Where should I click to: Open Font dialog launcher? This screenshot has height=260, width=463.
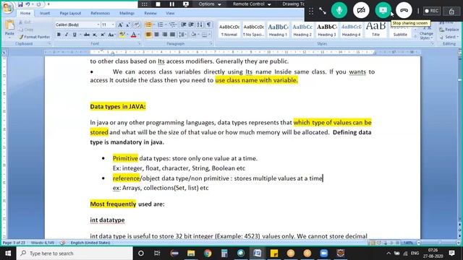(139, 43)
